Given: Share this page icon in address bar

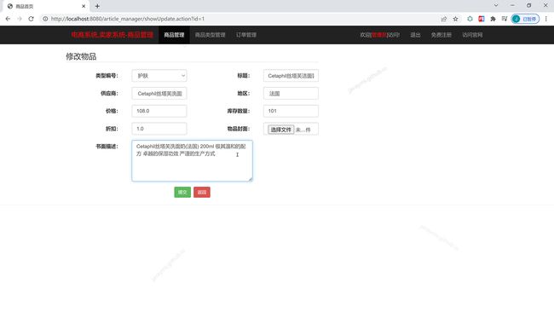Looking at the screenshot, I should pos(444,19).
